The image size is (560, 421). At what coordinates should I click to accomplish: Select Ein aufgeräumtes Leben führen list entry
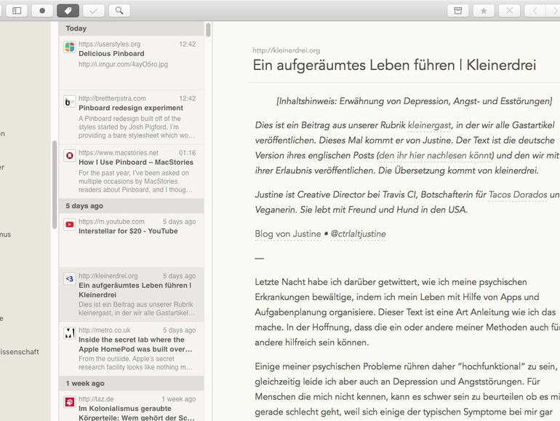pos(132,294)
